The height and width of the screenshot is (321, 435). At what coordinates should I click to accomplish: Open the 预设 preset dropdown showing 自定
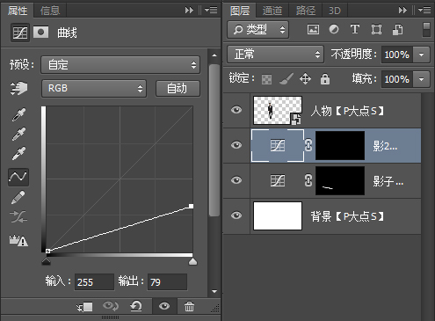coord(120,65)
